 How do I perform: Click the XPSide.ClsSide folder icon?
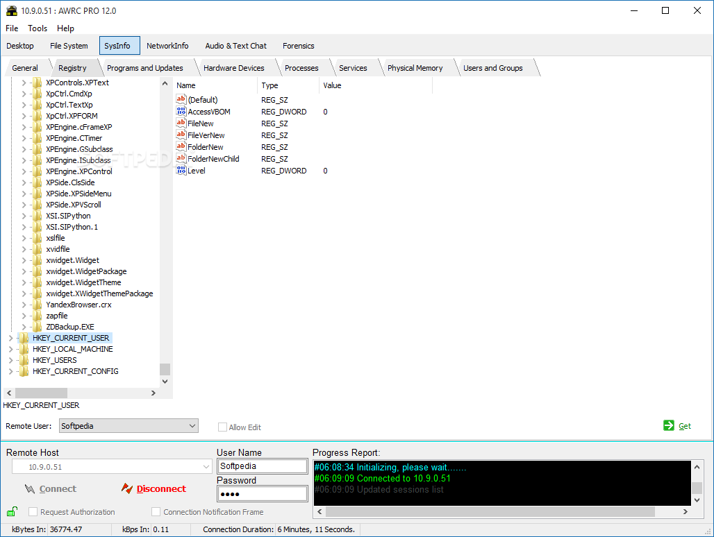38,182
